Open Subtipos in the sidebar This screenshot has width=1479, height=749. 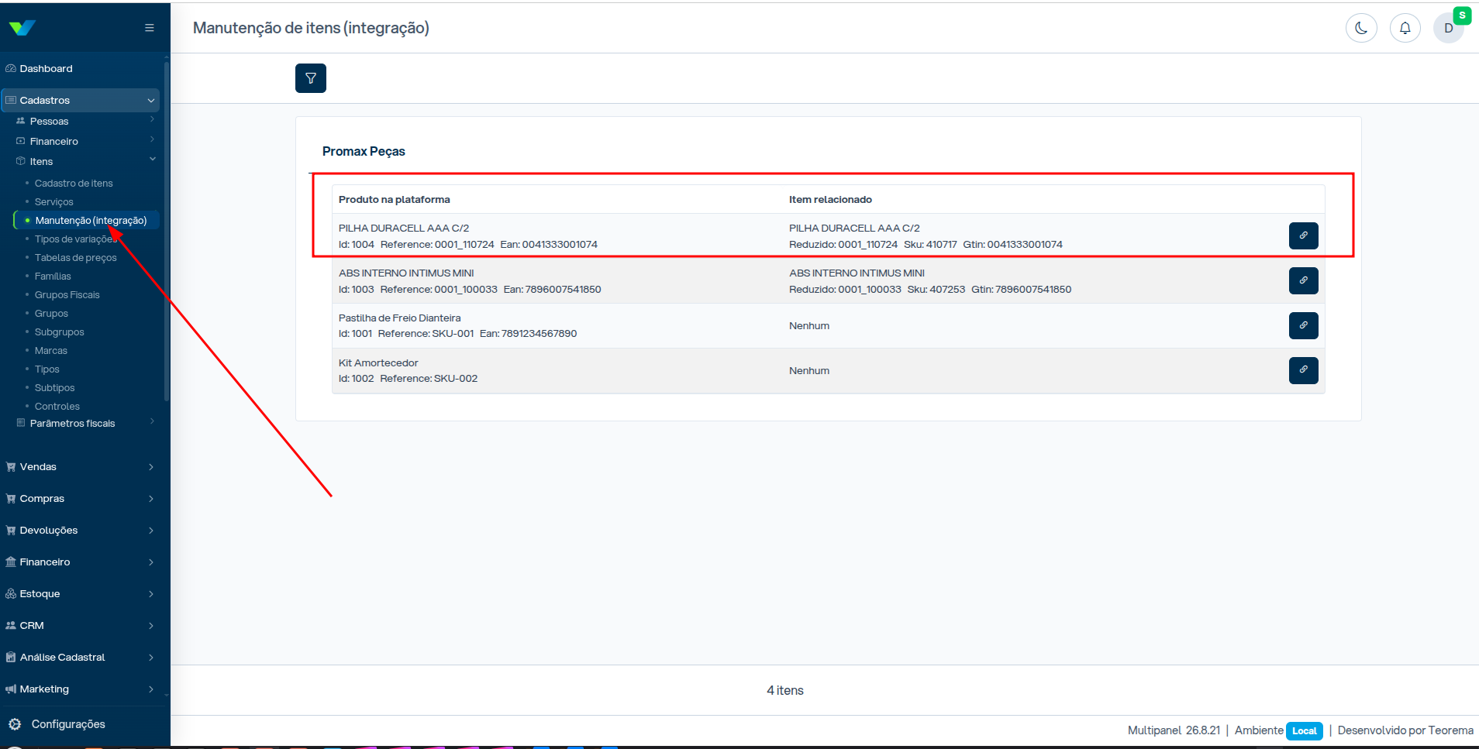[55, 388]
